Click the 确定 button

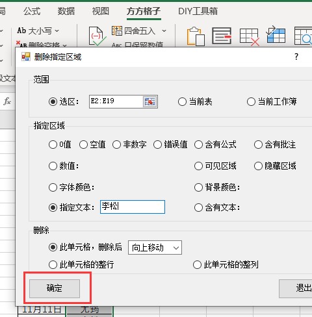55,288
